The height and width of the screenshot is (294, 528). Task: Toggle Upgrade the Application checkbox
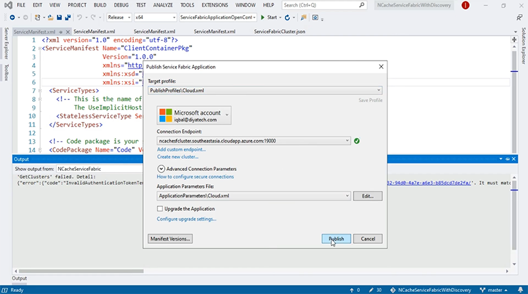coord(160,208)
